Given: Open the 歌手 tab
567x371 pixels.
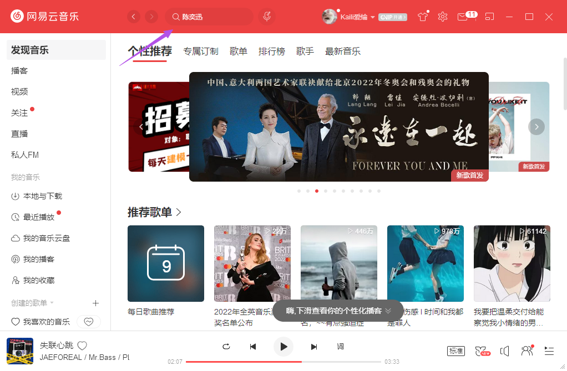Looking at the screenshot, I should (305, 51).
